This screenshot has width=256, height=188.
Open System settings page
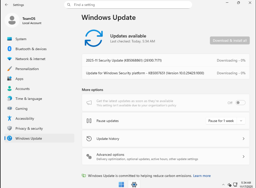click(39, 39)
